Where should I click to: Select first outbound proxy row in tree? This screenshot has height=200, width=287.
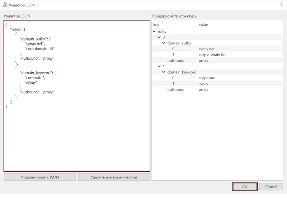[x=203, y=61]
